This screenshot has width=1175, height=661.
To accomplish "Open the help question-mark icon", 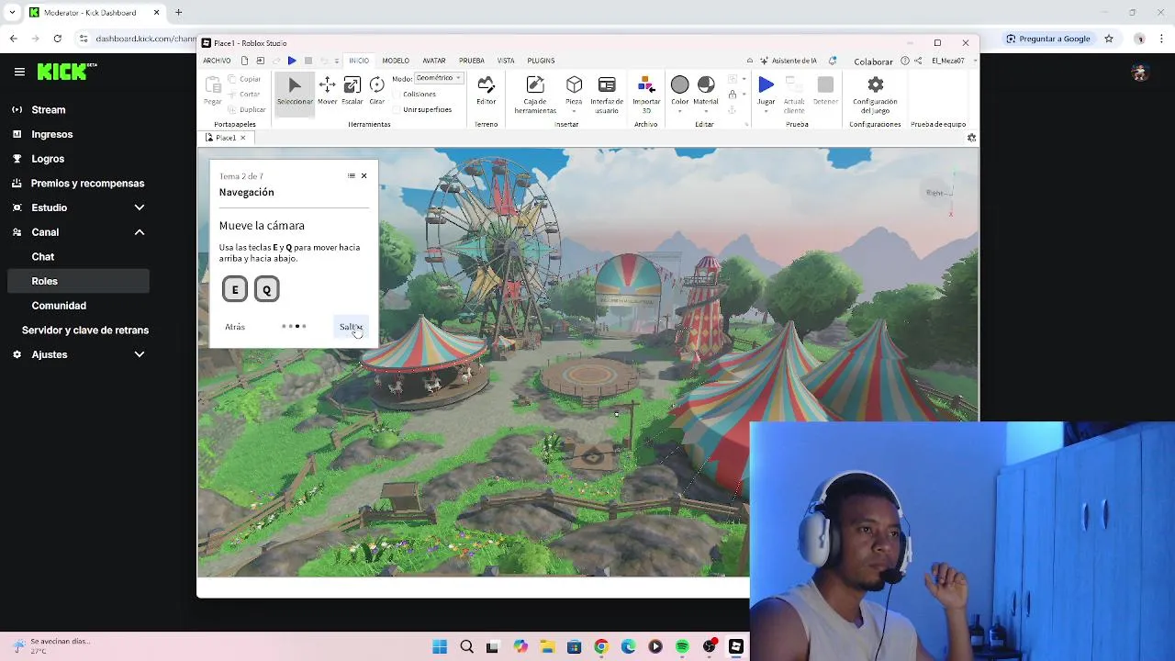I will 905,61.
